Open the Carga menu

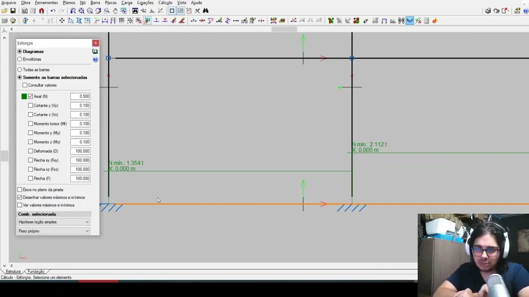[127, 3]
